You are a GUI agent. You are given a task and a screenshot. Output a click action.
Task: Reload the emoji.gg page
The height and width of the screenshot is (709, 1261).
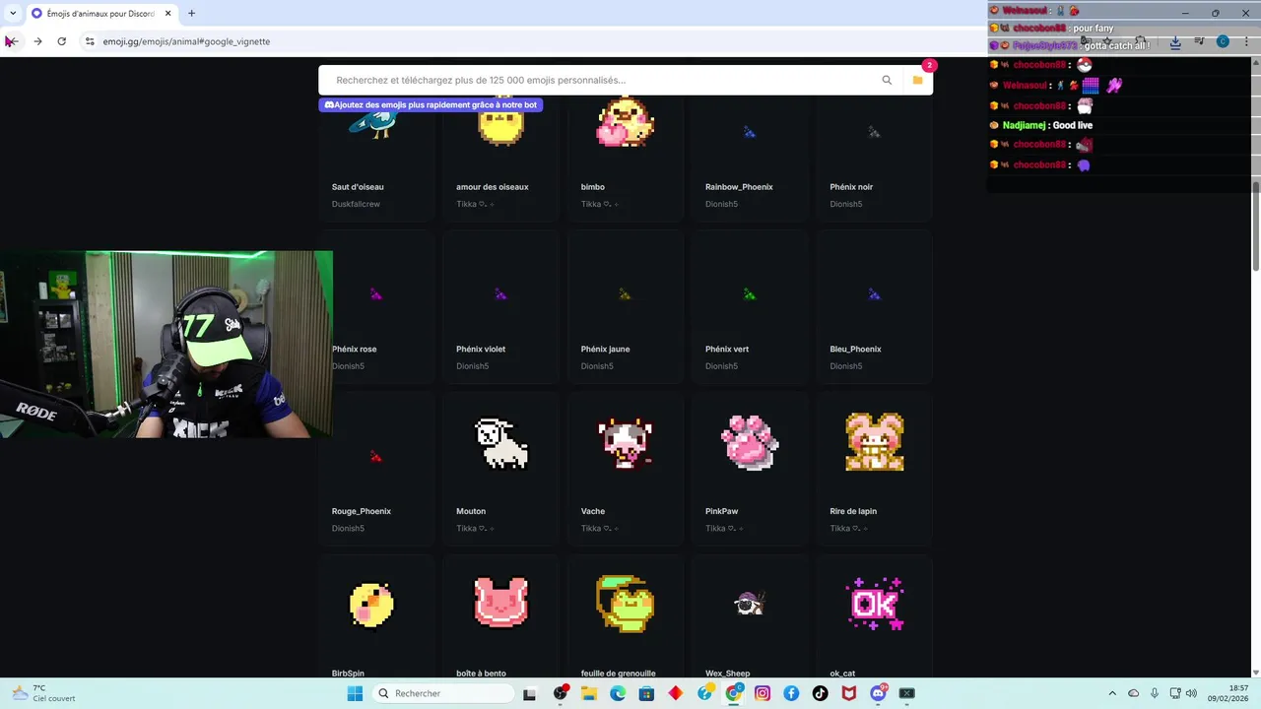click(x=61, y=41)
